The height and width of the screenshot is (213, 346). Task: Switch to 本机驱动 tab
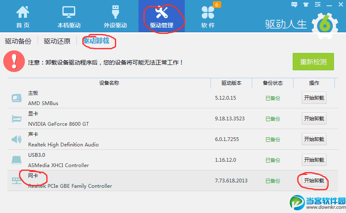(69, 17)
